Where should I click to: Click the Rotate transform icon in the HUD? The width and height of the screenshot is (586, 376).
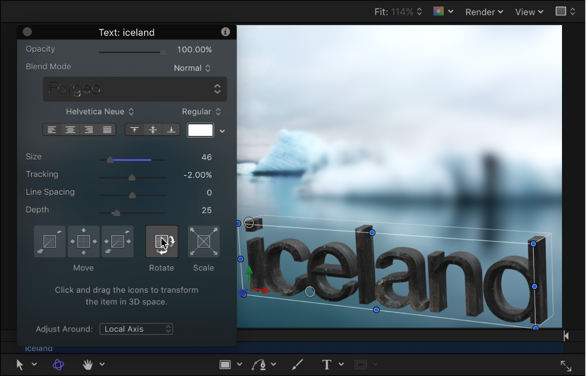tap(162, 241)
